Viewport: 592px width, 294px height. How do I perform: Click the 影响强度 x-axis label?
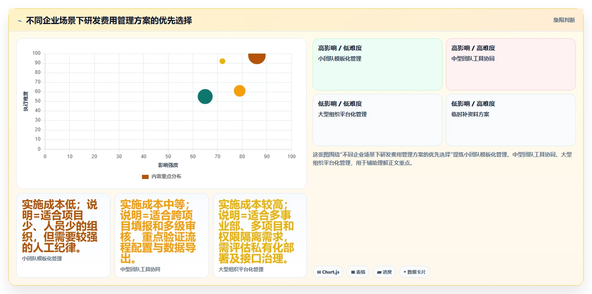click(x=168, y=165)
